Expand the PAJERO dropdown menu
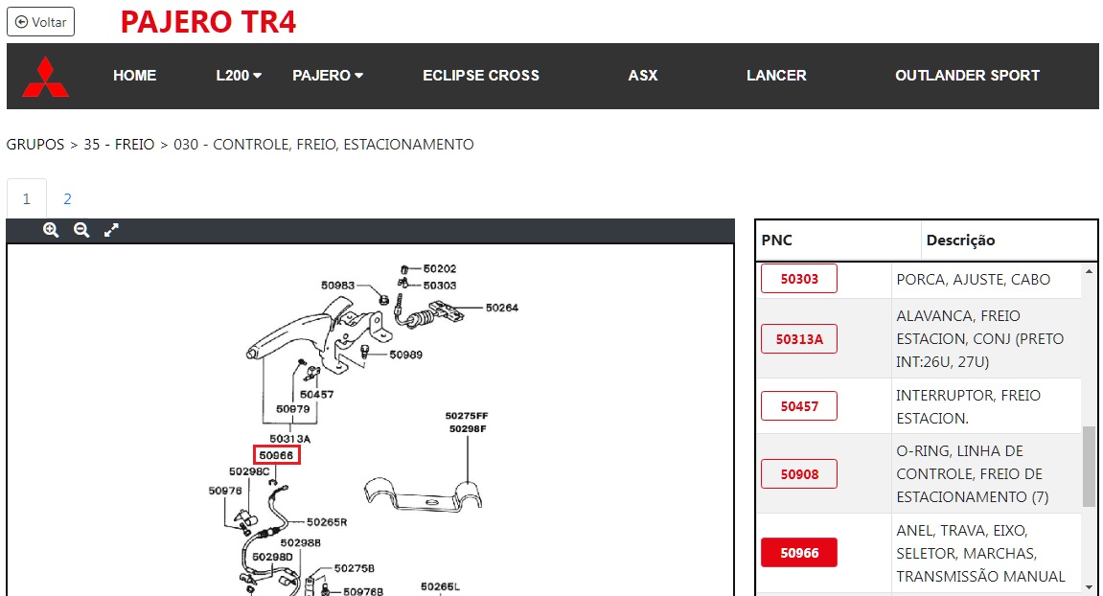 [x=327, y=76]
